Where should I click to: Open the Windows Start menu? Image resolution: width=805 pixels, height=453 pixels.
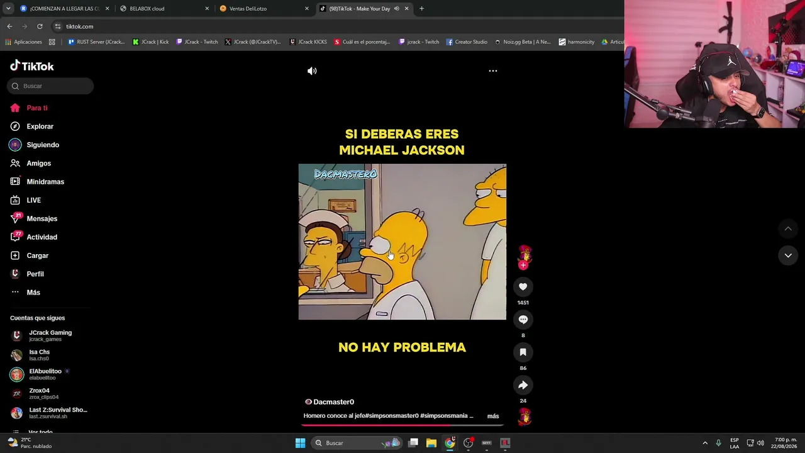(301, 443)
